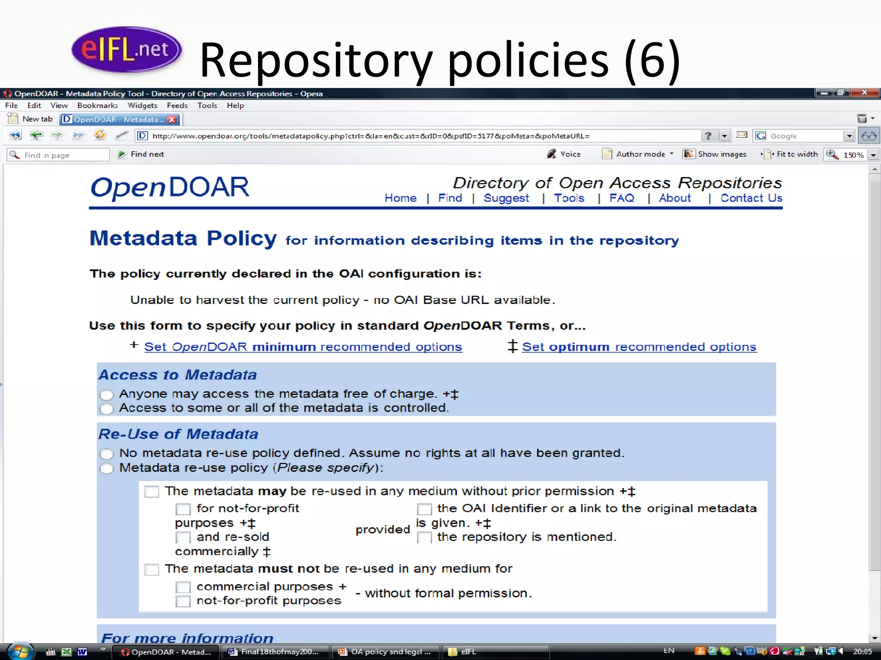Click the page icon in address bar

[142, 136]
